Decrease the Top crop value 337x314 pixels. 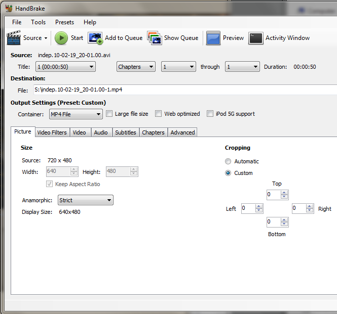284,197
